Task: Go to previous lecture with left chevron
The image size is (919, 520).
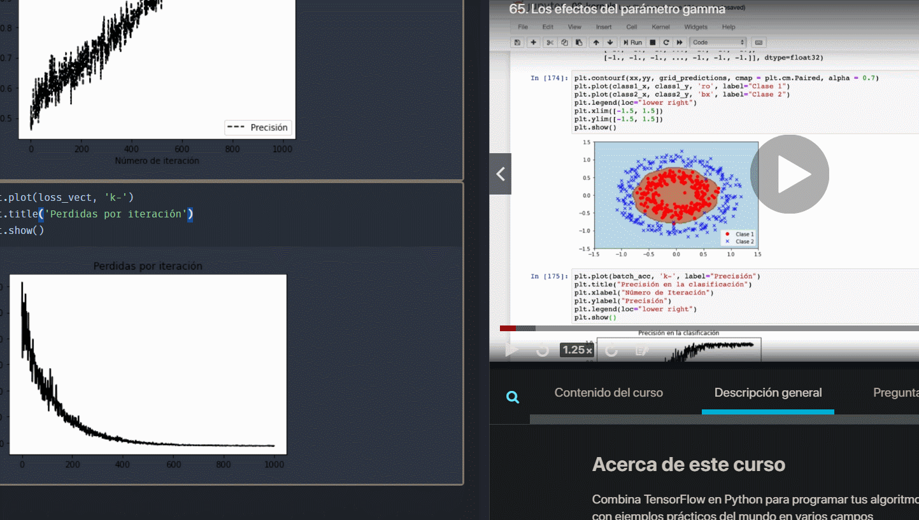Action: click(x=501, y=174)
